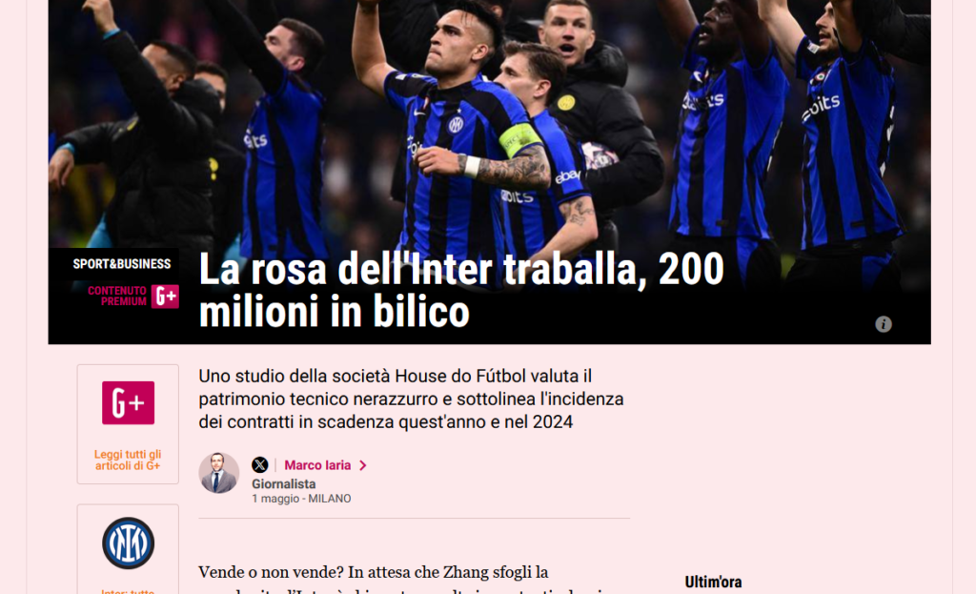Open the 'Inter: tutte' link under crest
976x594 pixels.
tap(128, 590)
